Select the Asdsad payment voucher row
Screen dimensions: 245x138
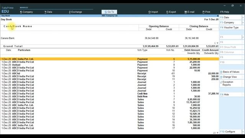pyautogui.click(x=109, y=65)
